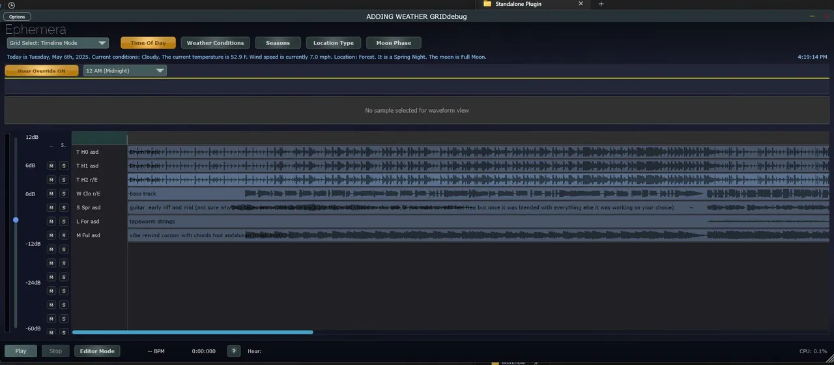Click the question mark help button
834x365 pixels.
[x=233, y=351]
